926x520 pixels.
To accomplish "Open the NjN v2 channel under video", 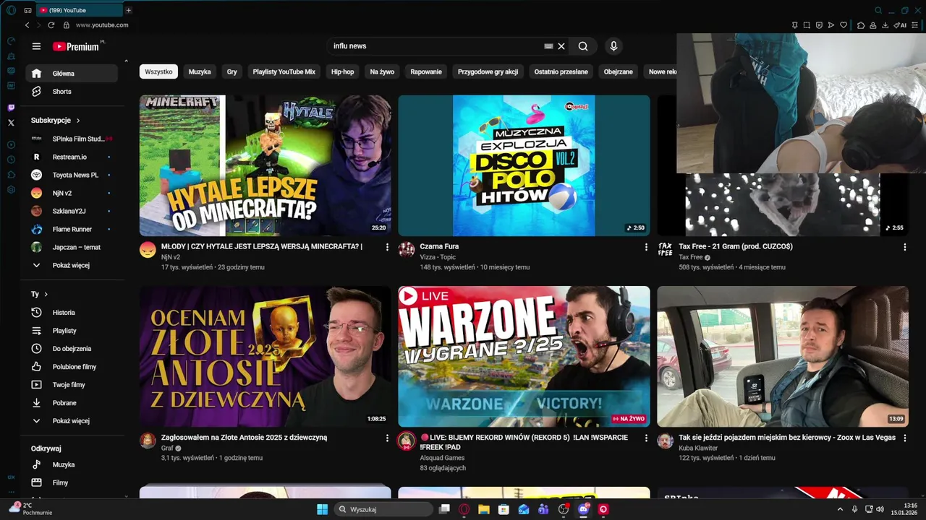I will (x=171, y=257).
